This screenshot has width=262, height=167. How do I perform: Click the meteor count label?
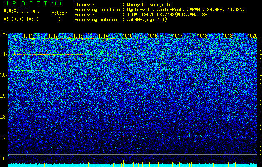click(59, 13)
